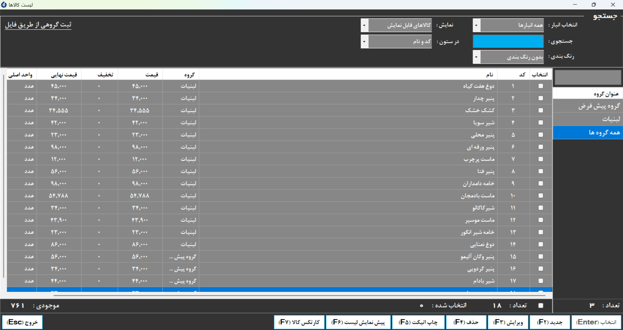The image size is (623, 330).
Task: Click the vertical scrollbar beside the table
Action: pos(4,175)
